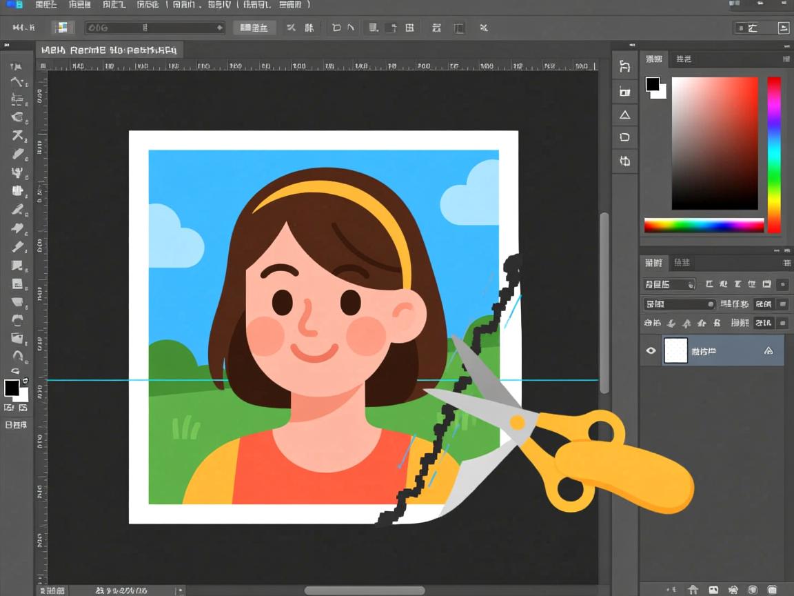Select the pencil-shaped tool in left toolbar
This screenshot has height=596, width=794.
18,153
